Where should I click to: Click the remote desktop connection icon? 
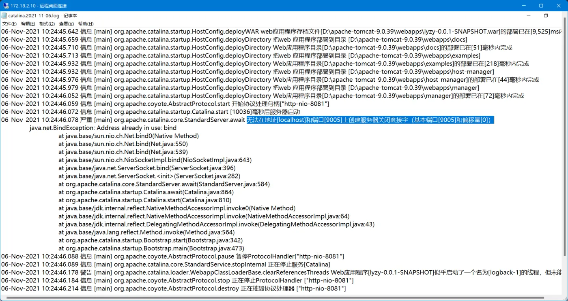6,6
